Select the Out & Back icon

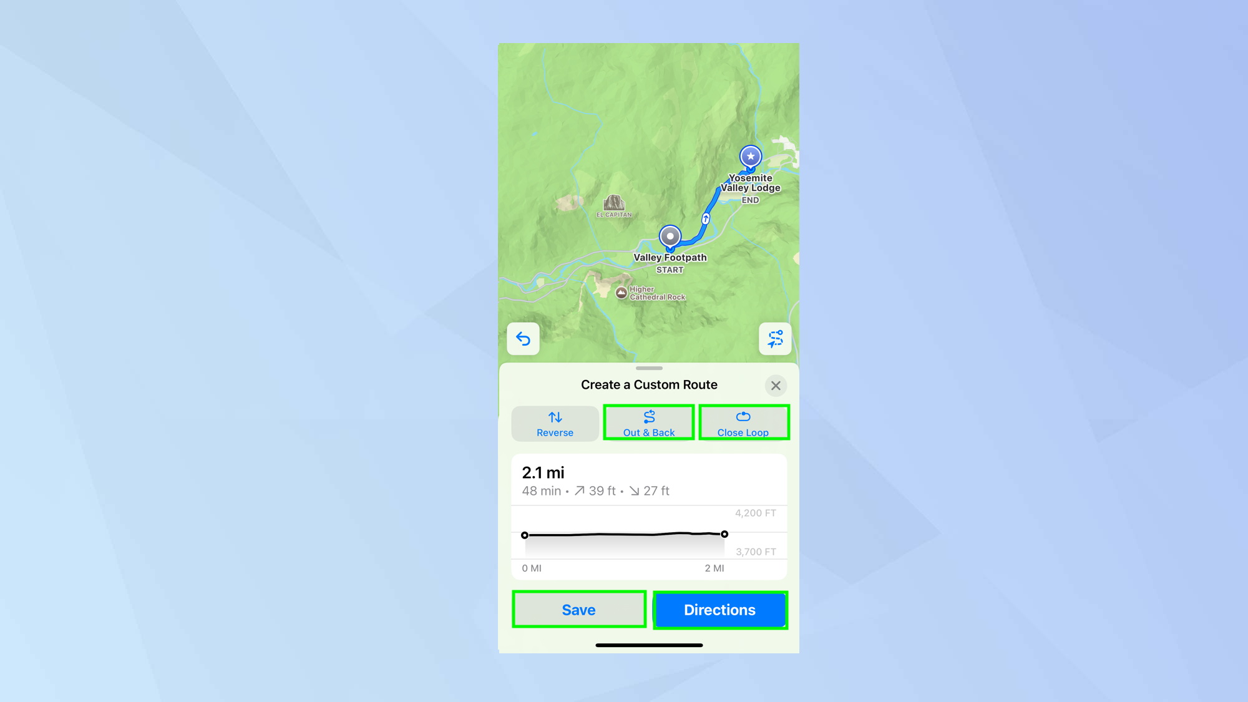pyautogui.click(x=650, y=417)
